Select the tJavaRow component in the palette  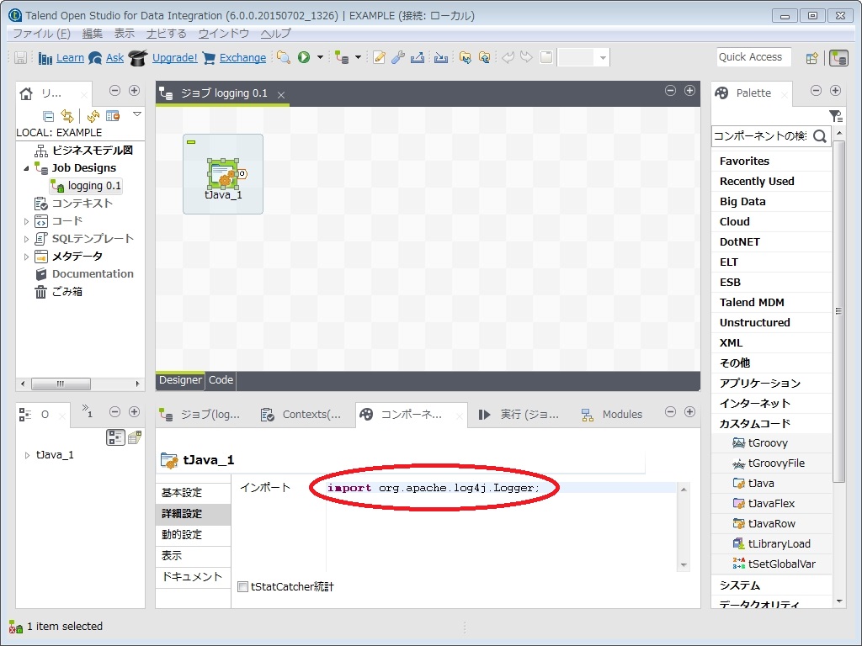coord(772,523)
